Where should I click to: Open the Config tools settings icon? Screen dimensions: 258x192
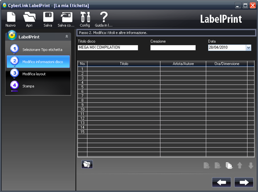pos(85,17)
